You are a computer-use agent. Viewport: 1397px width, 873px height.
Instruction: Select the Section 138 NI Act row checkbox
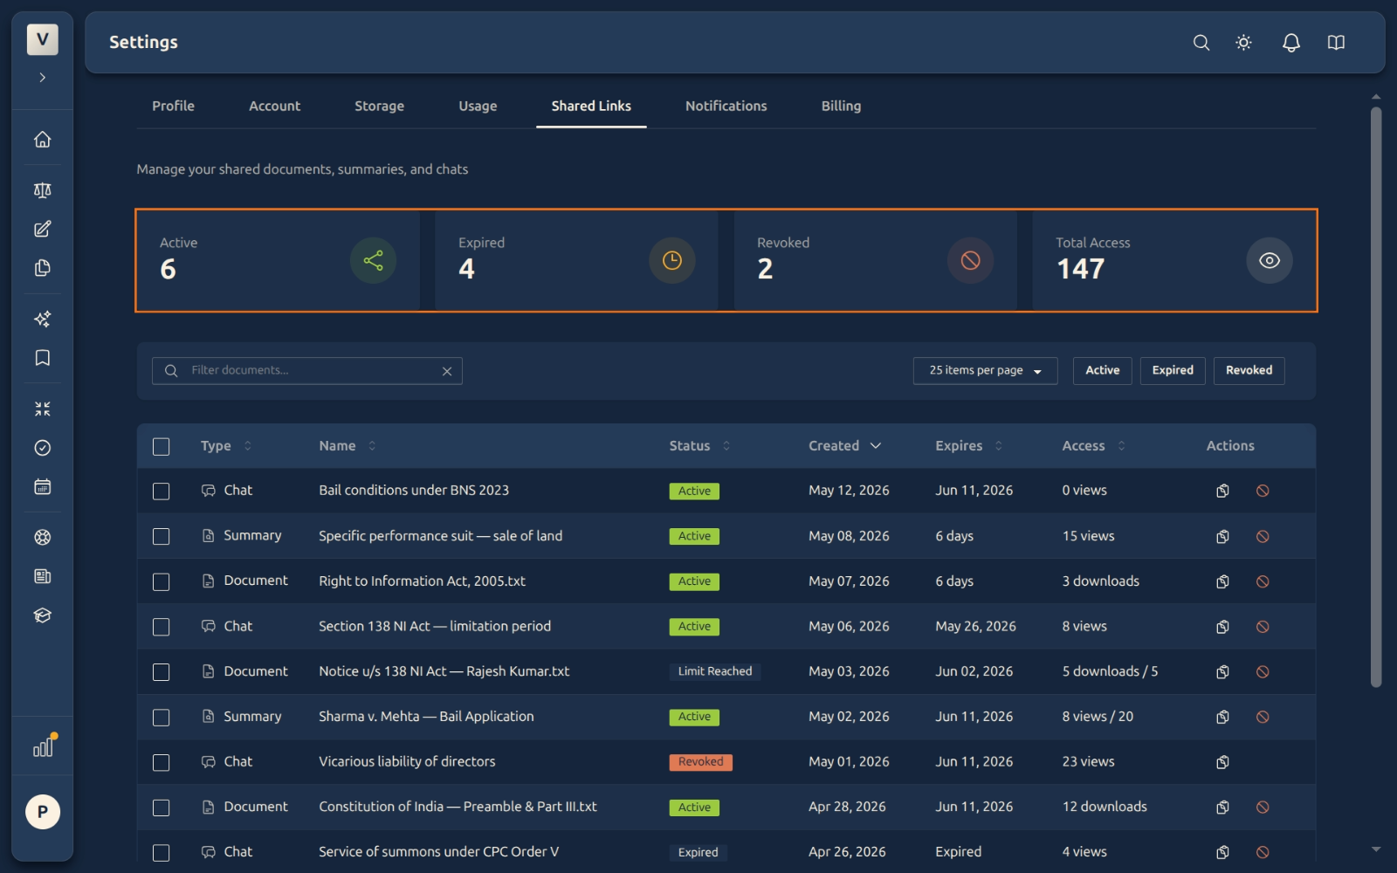(161, 627)
